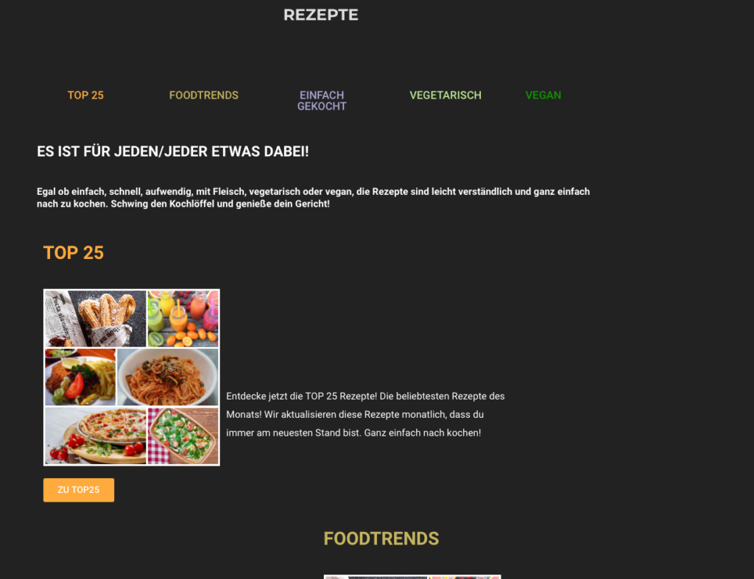The width and height of the screenshot is (754, 579).
Task: Open the FOODTRENDS navigation link
Action: click(203, 95)
